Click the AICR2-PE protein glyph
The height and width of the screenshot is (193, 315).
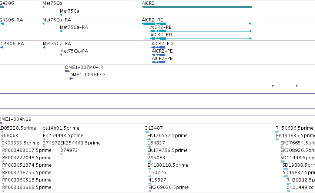point(158,55)
